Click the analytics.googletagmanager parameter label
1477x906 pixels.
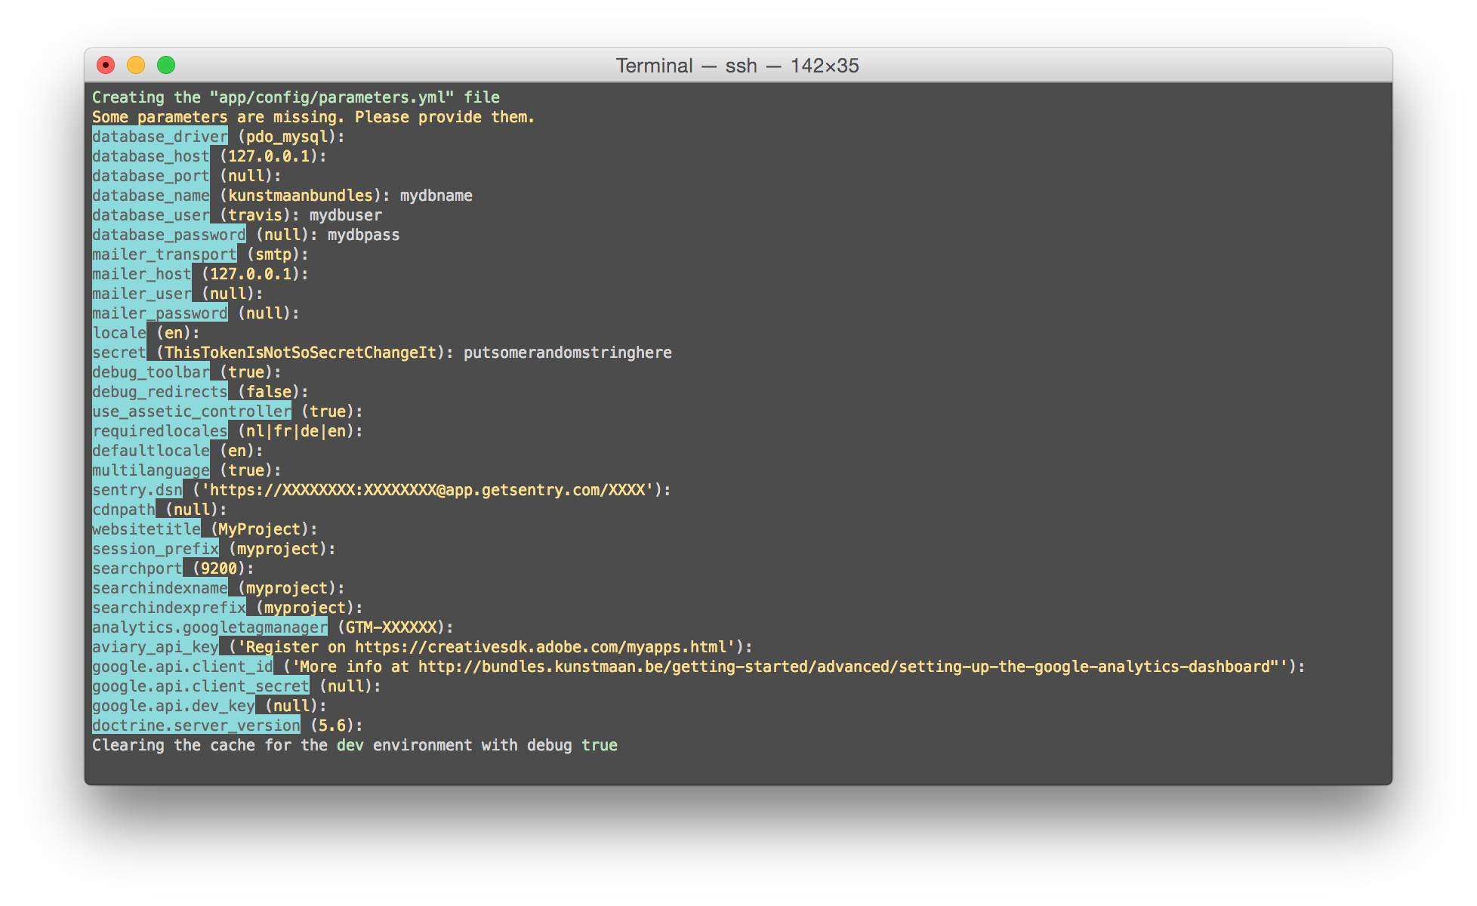209,627
